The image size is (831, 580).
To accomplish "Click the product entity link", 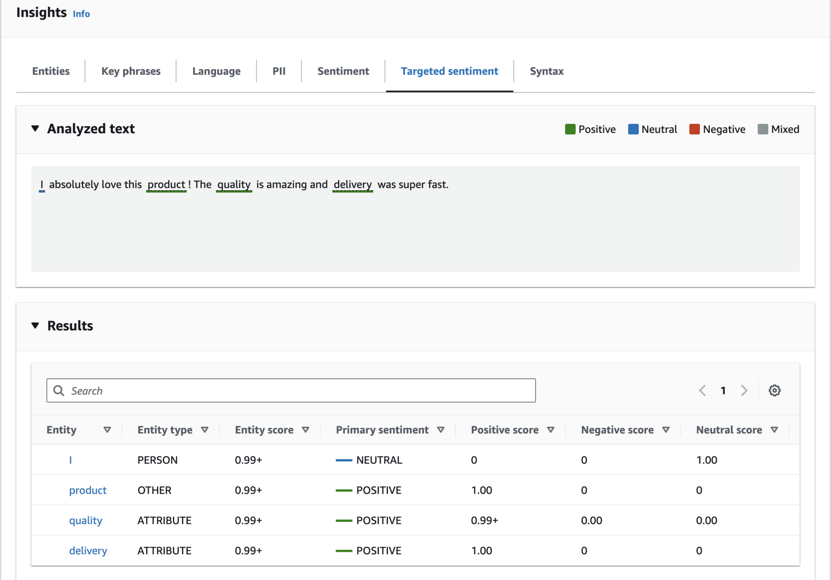I will click(x=88, y=490).
